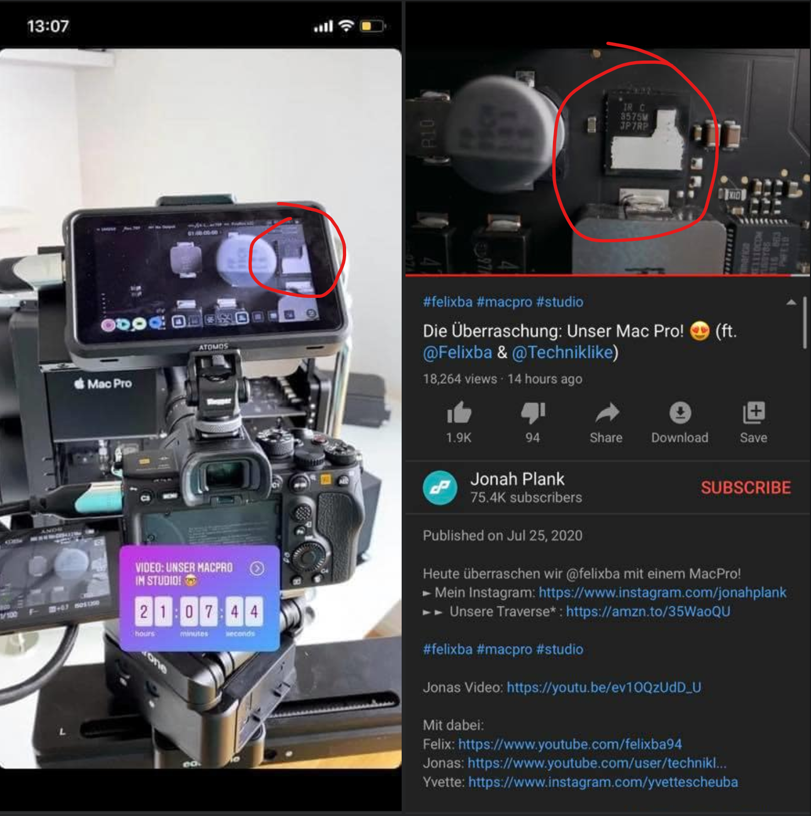Dislike the video with thumbs down
Image resolution: width=811 pixels, height=816 pixels.
(533, 413)
